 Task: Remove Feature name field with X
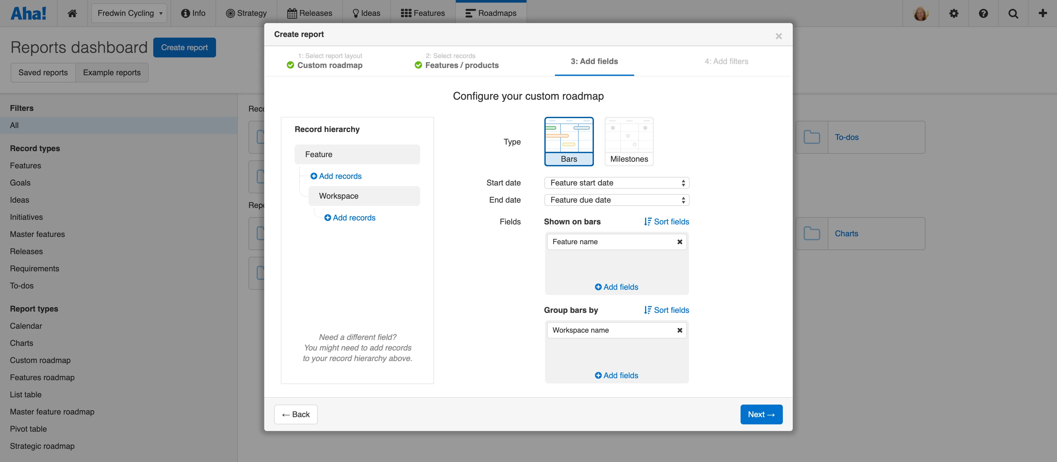click(x=679, y=242)
